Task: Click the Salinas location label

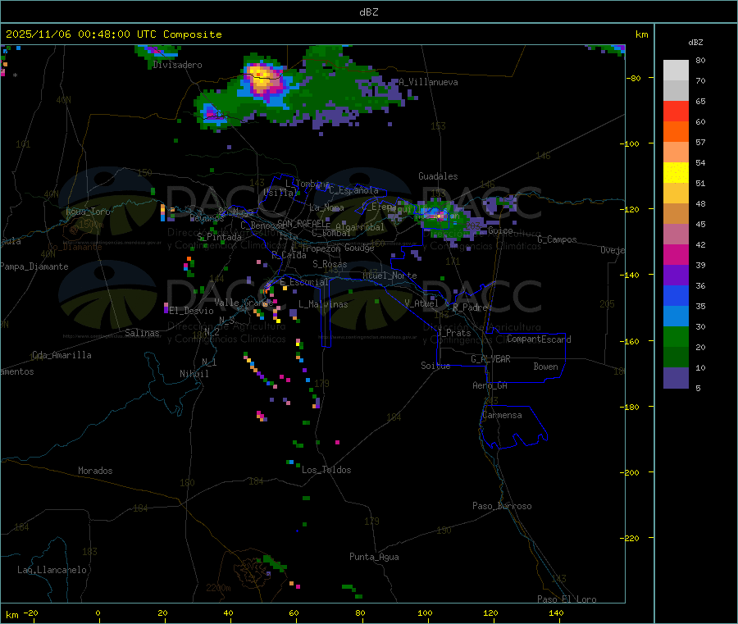Action: click(142, 333)
